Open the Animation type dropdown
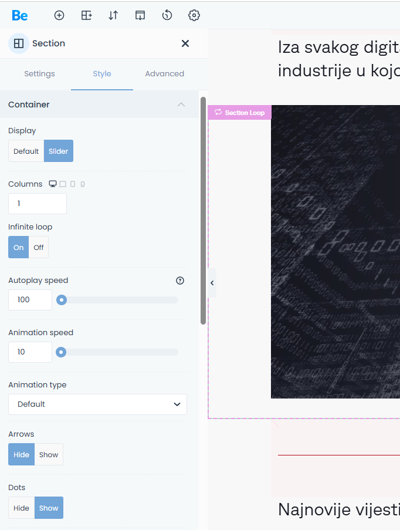Viewport: 400px width, 530px height. [97, 404]
